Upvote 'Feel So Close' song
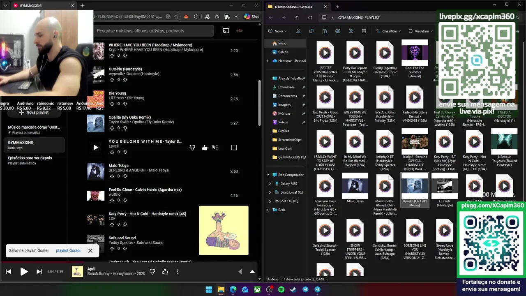Image resolution: width=526 pixels, height=296 pixels. click(112, 200)
